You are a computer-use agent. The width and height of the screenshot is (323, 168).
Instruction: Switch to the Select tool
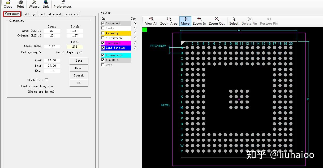pyautogui.click(x=234, y=21)
